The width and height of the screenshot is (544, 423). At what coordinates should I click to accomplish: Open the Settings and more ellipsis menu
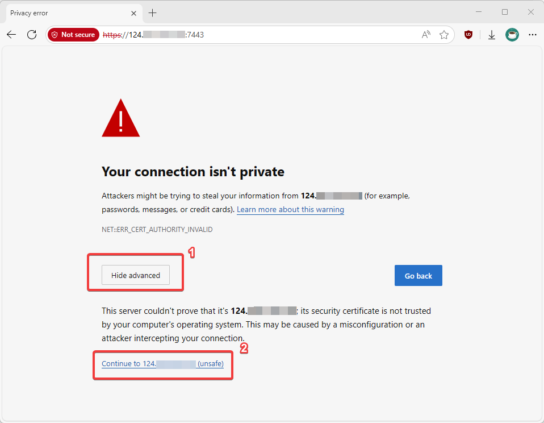(533, 34)
